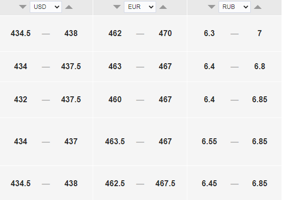This screenshot has height=200, width=282.
Task: Select the EUR sell rate 470
Action: 165,34
